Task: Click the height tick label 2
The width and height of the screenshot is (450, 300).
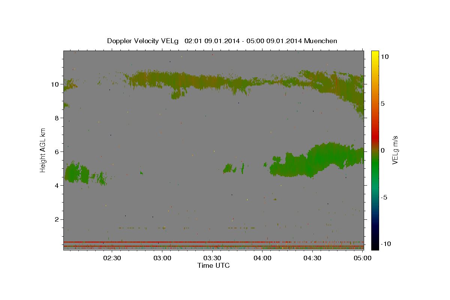Action: click(57, 219)
